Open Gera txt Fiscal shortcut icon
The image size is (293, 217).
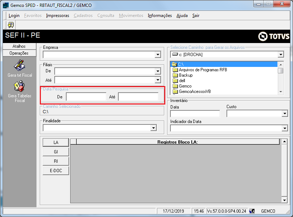[20, 65]
